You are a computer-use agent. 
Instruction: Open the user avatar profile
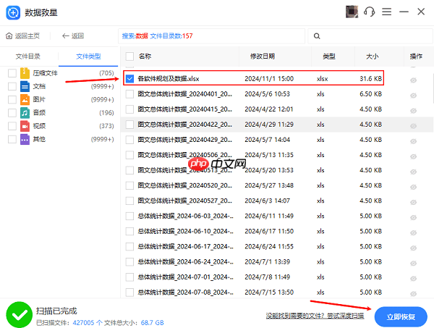352,12
